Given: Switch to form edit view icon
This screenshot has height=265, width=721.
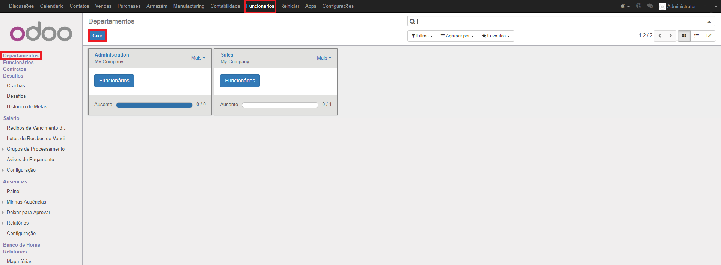Looking at the screenshot, I should click(709, 36).
